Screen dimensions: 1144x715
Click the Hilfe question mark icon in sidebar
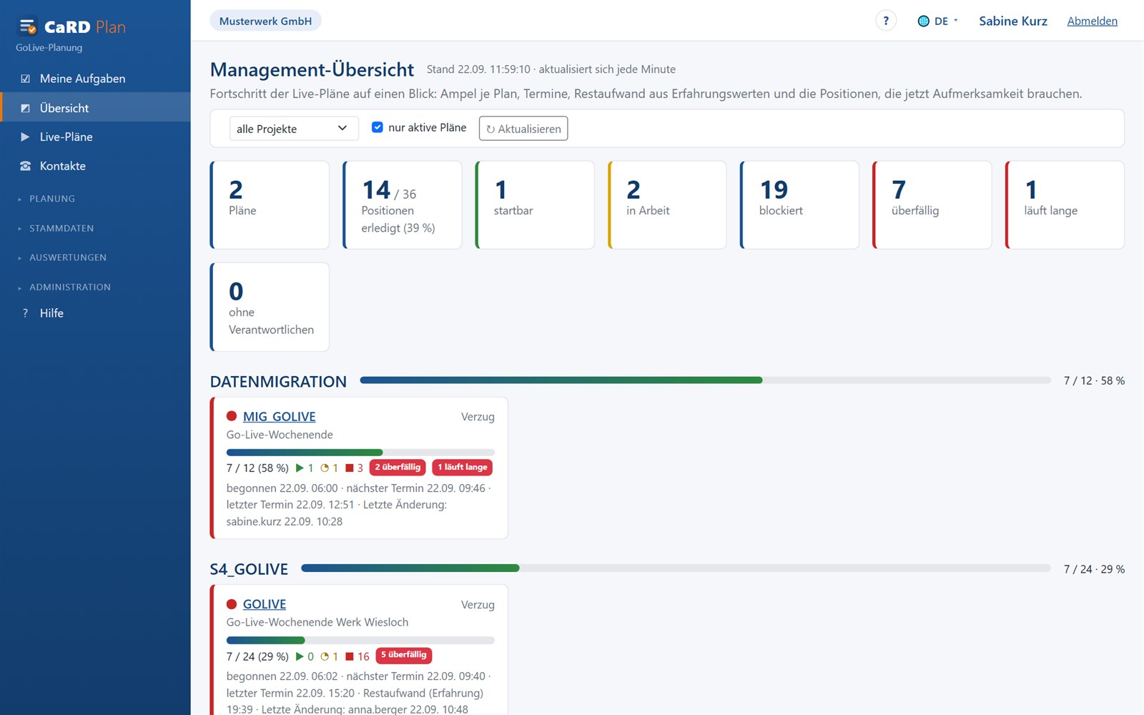pos(26,313)
